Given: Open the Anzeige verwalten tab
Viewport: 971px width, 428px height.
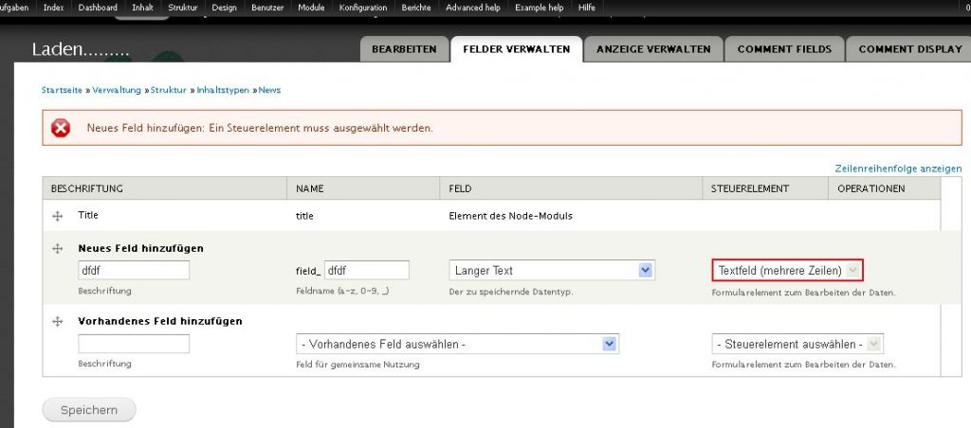Looking at the screenshot, I should click(x=653, y=49).
